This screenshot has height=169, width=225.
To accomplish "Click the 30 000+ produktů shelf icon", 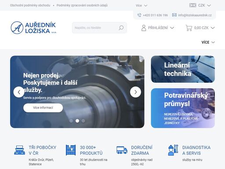I will (x=71, y=150).
